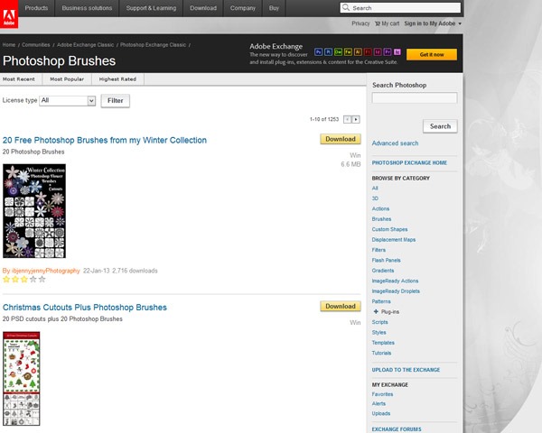The height and width of the screenshot is (433, 542).
Task: Expand the Plug-ins category
Action: click(376, 311)
